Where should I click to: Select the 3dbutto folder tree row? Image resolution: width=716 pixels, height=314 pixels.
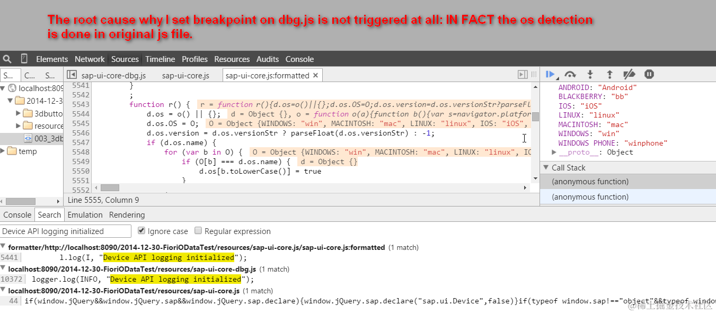32,113
